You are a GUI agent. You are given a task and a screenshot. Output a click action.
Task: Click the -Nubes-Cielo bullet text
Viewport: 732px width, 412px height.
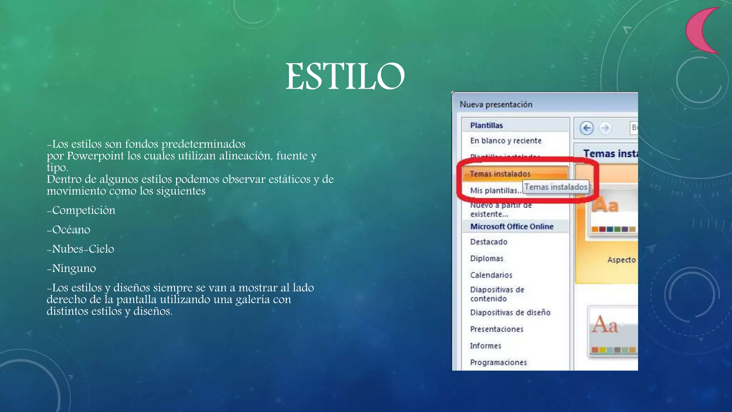[80, 249]
